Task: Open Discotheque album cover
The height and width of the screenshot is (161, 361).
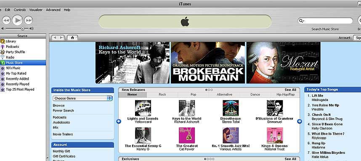Action: tap(231, 108)
